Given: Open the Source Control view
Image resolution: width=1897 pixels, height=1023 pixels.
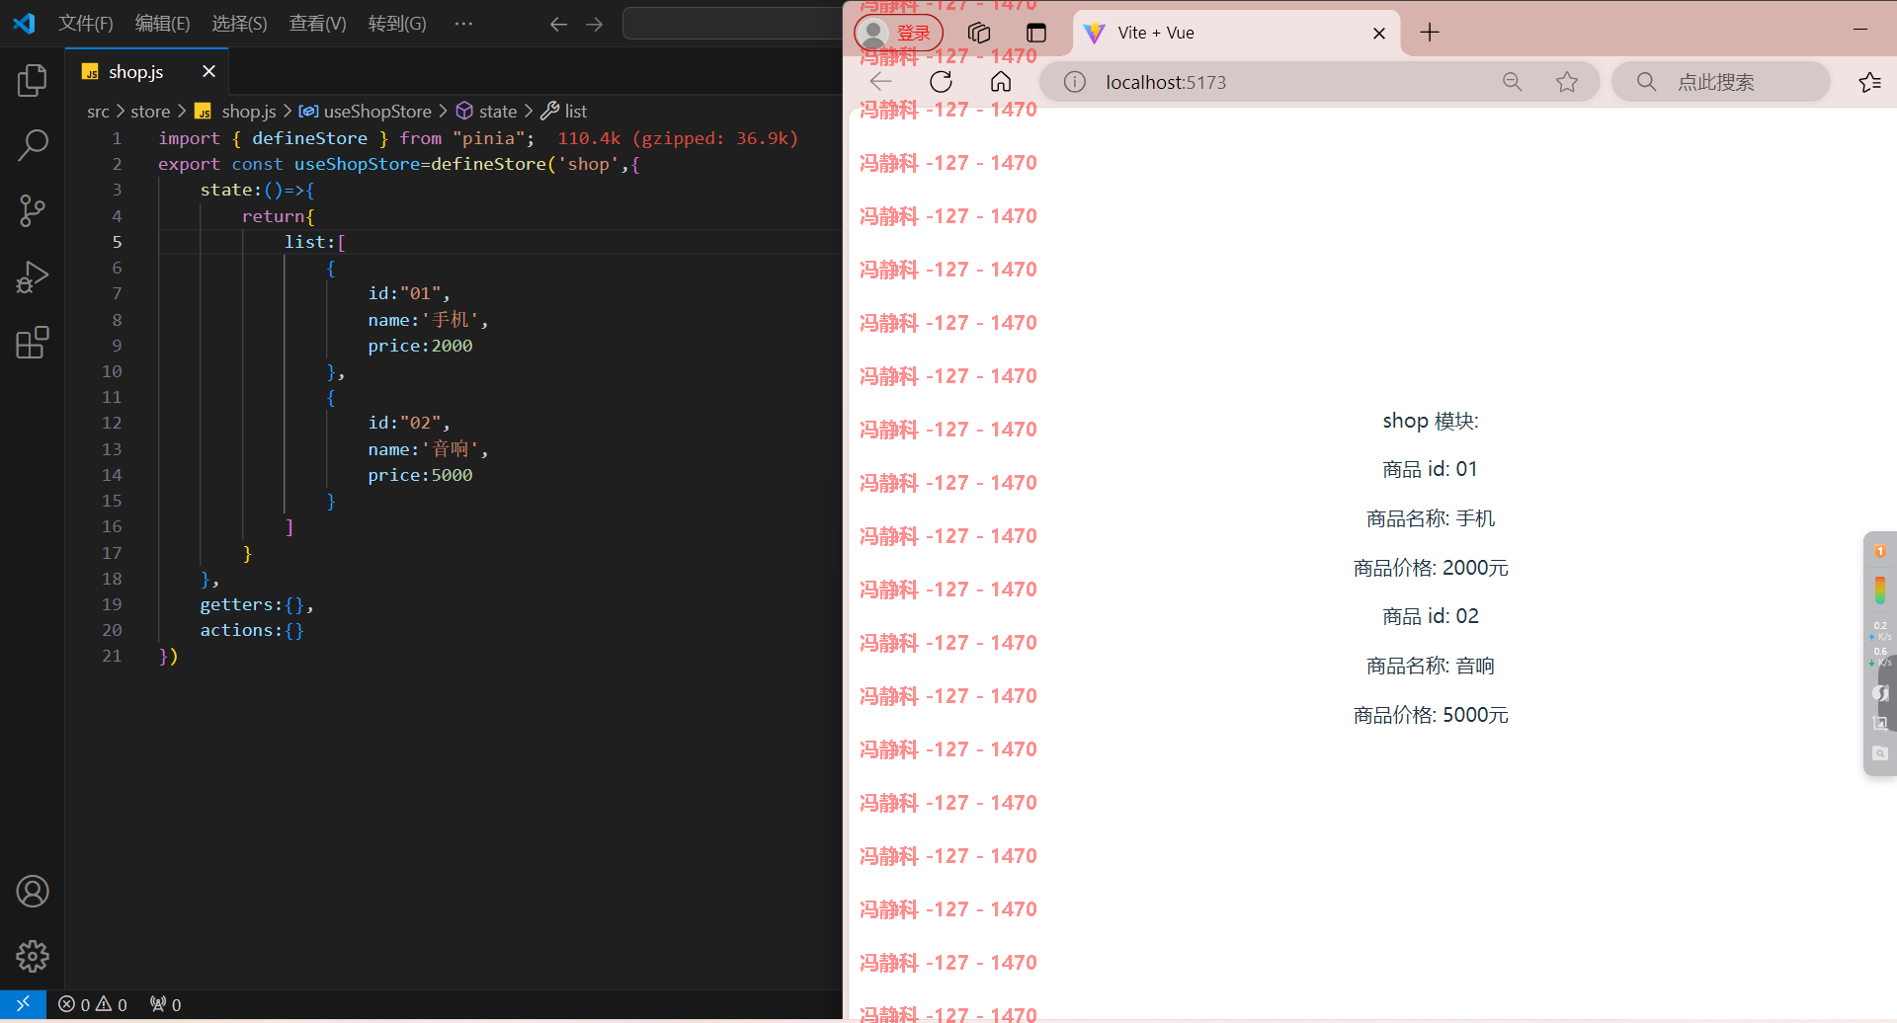Looking at the screenshot, I should [32, 210].
